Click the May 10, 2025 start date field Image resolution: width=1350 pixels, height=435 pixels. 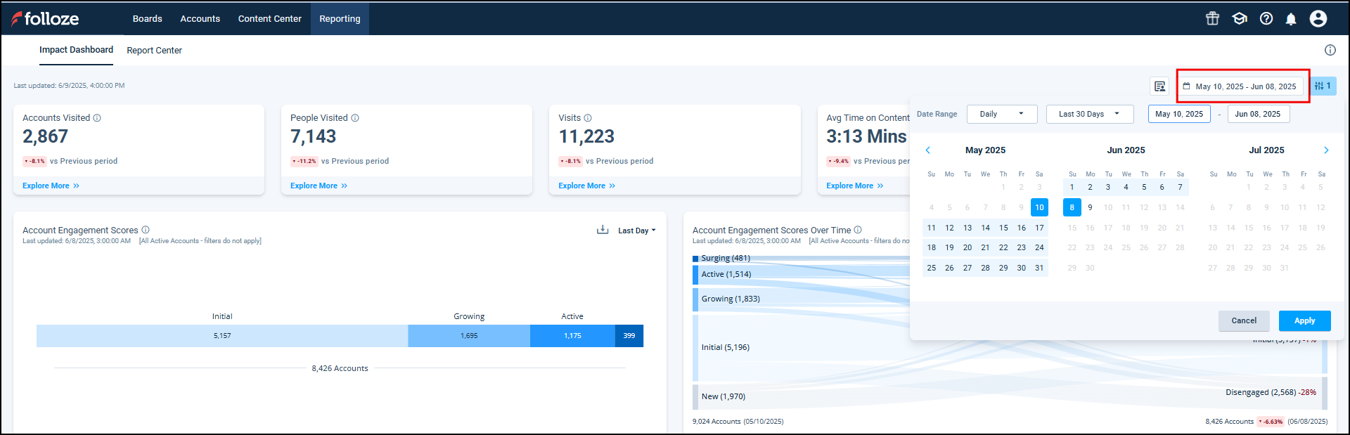click(x=1178, y=114)
